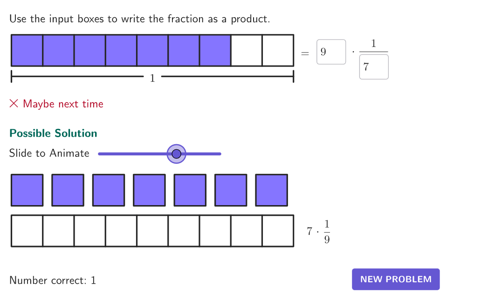Click the first shaded cell in top fraction bar
The image size is (481, 300).
coord(27,51)
